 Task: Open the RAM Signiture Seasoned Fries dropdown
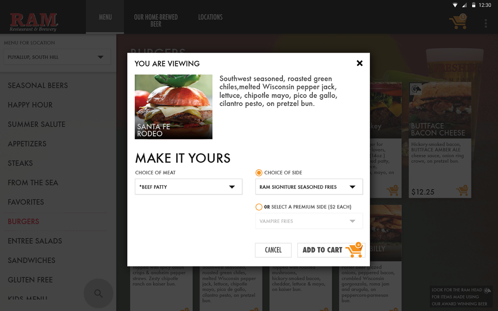pyautogui.click(x=309, y=187)
